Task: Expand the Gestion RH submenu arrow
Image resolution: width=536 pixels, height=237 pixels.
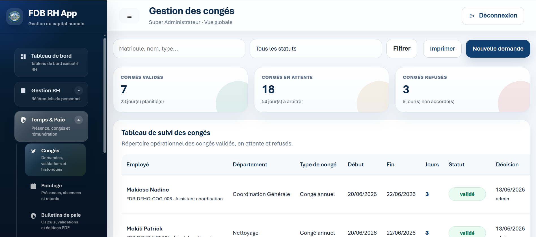Action: 79,90
